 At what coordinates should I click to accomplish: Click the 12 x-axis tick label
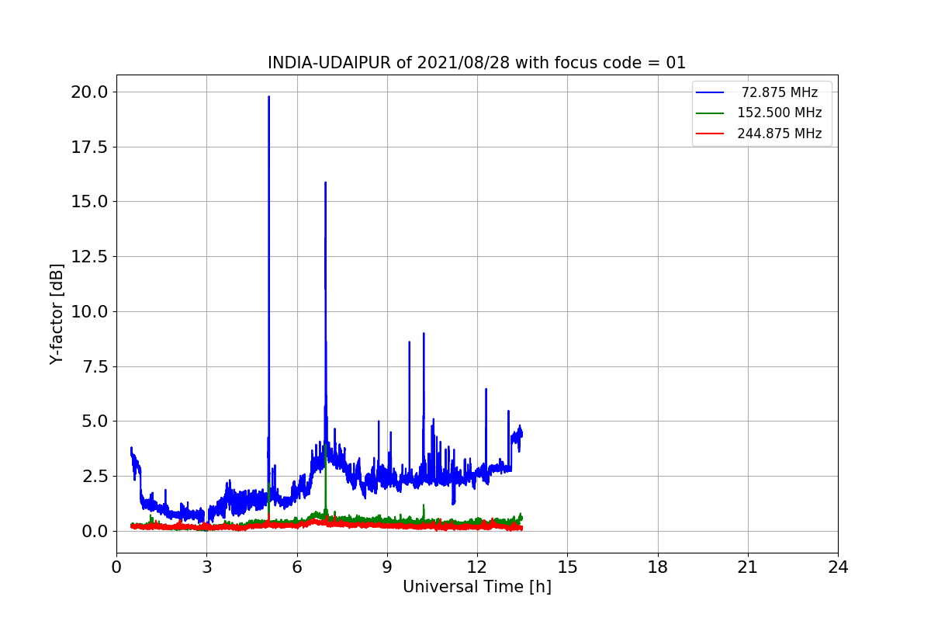pyautogui.click(x=477, y=567)
